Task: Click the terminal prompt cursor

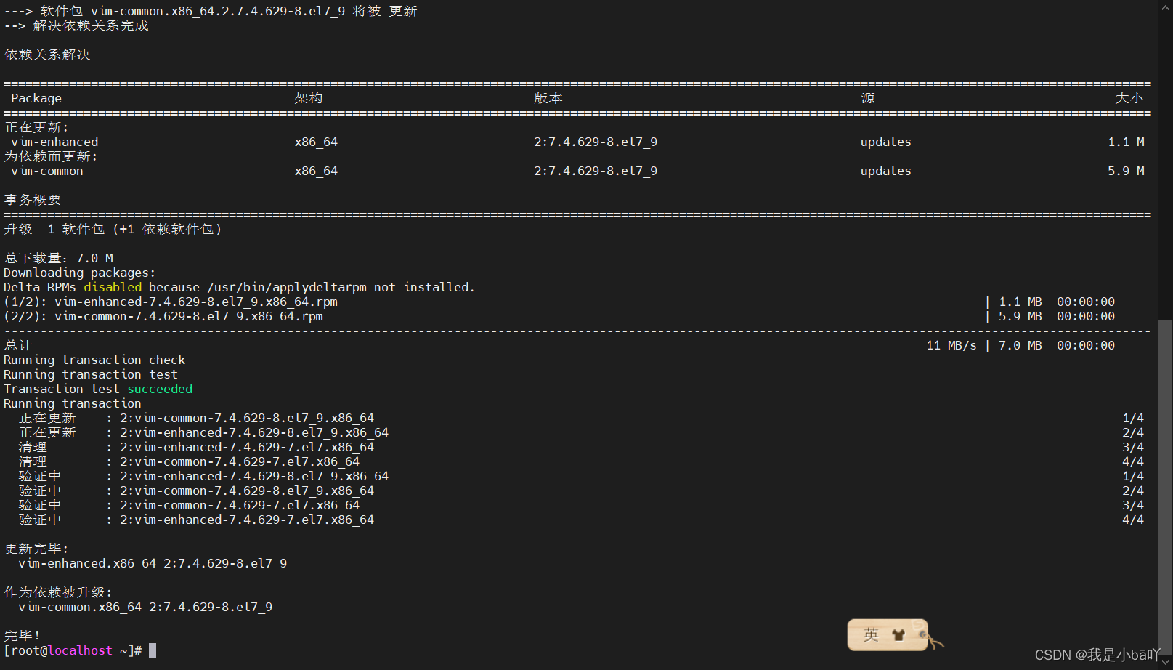Action: [x=153, y=650]
